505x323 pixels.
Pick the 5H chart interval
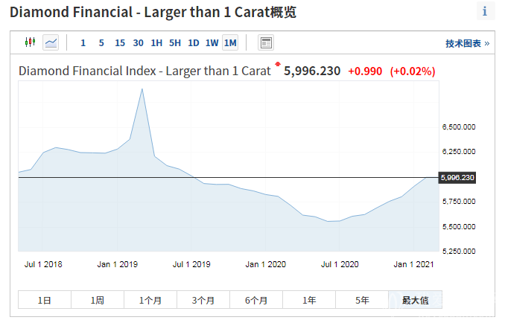pos(175,42)
